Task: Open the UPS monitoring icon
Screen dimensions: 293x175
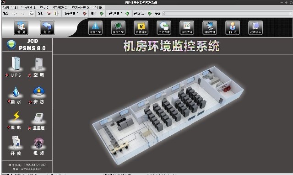Action: (16, 64)
